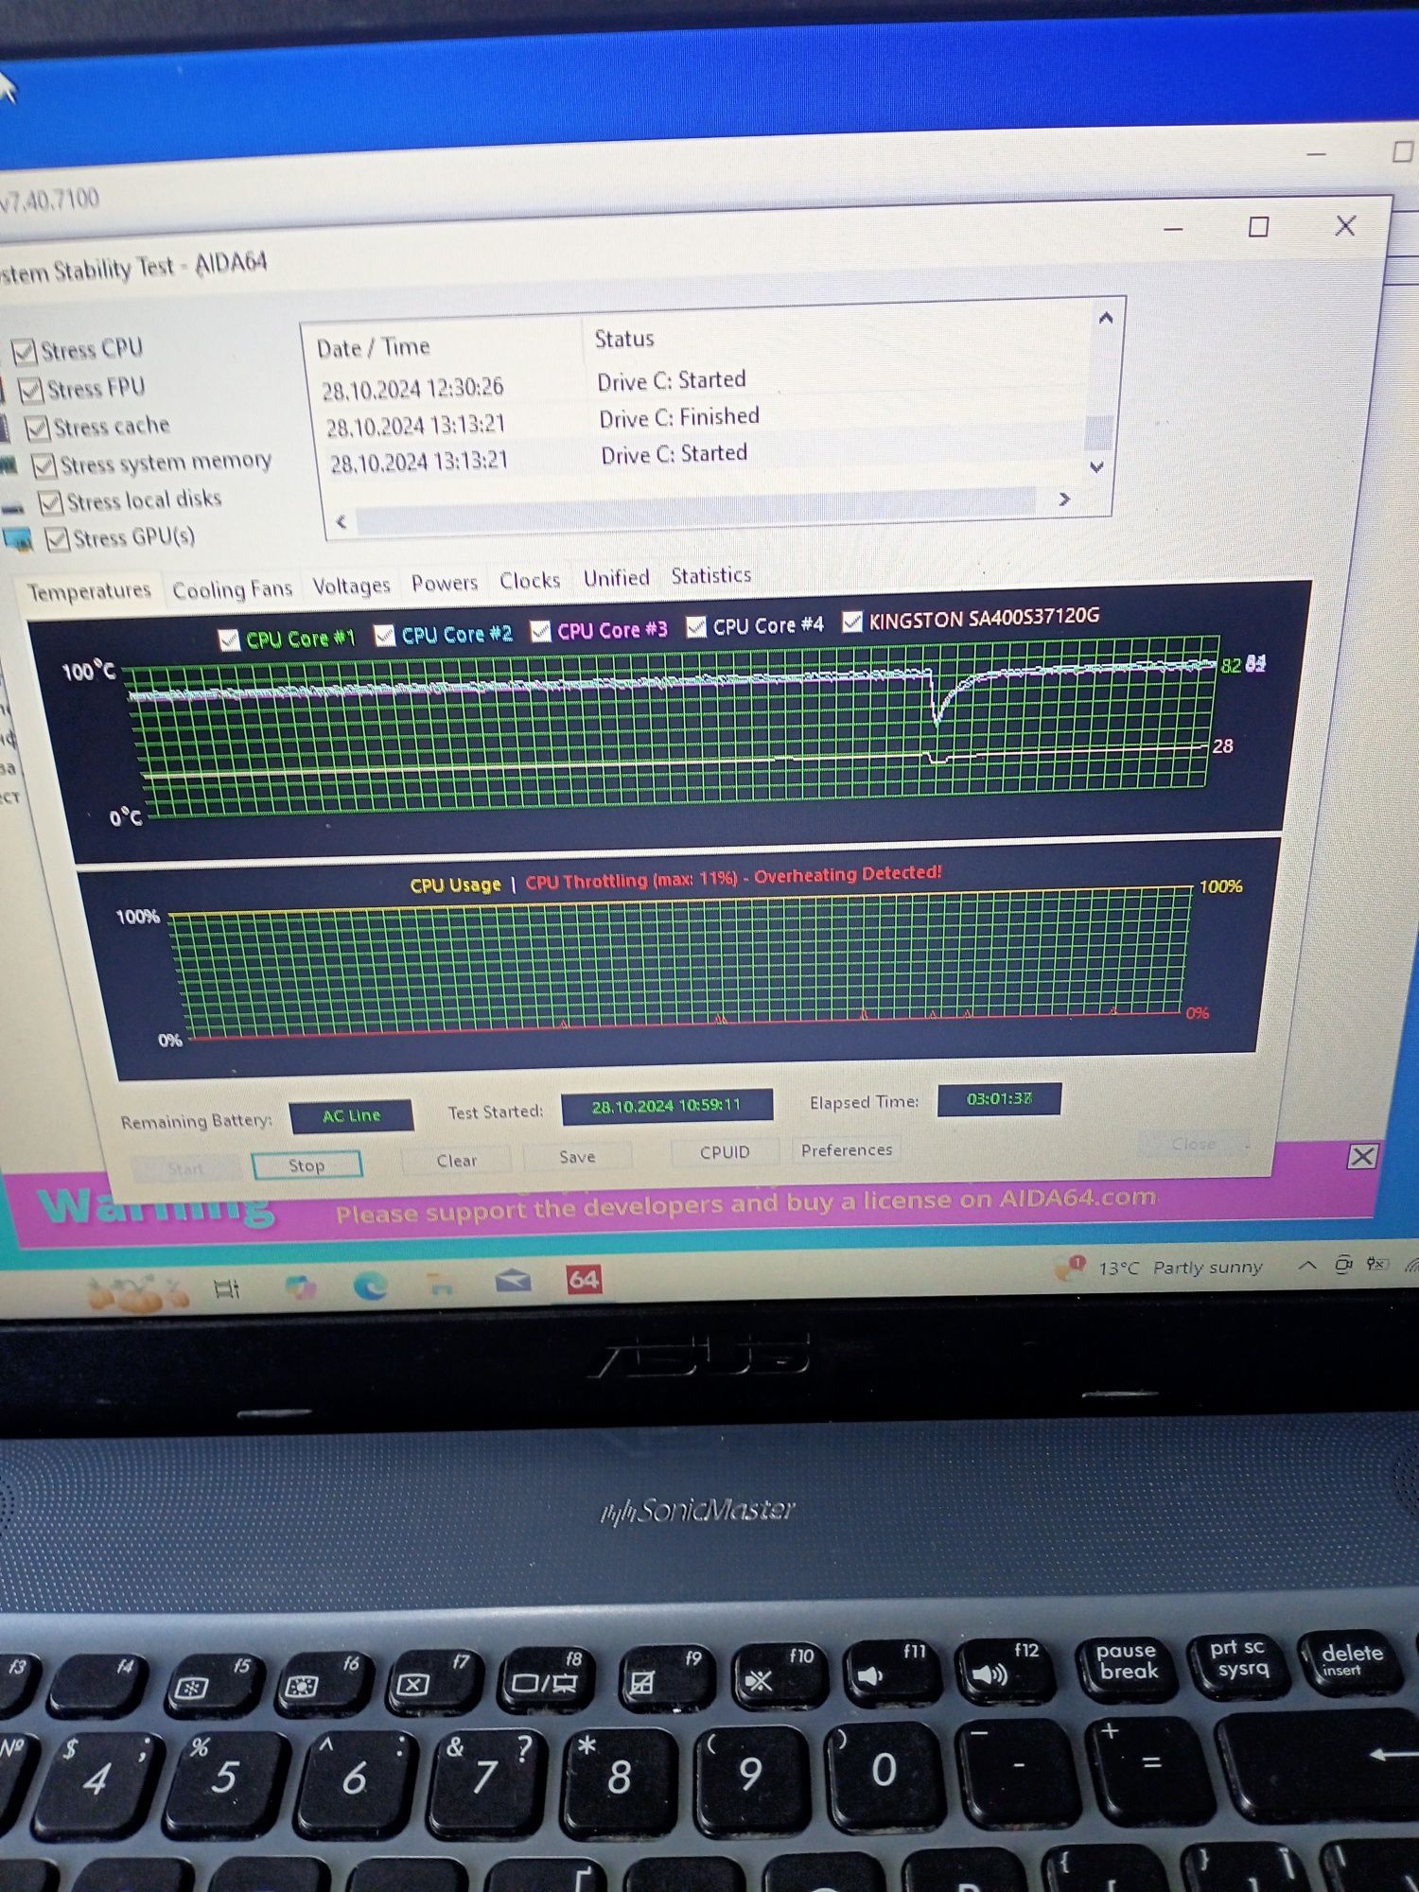Screen dimensions: 1419x1892
Task: Toggle CPU Core #4 graph checkbox
Action: pos(696,626)
